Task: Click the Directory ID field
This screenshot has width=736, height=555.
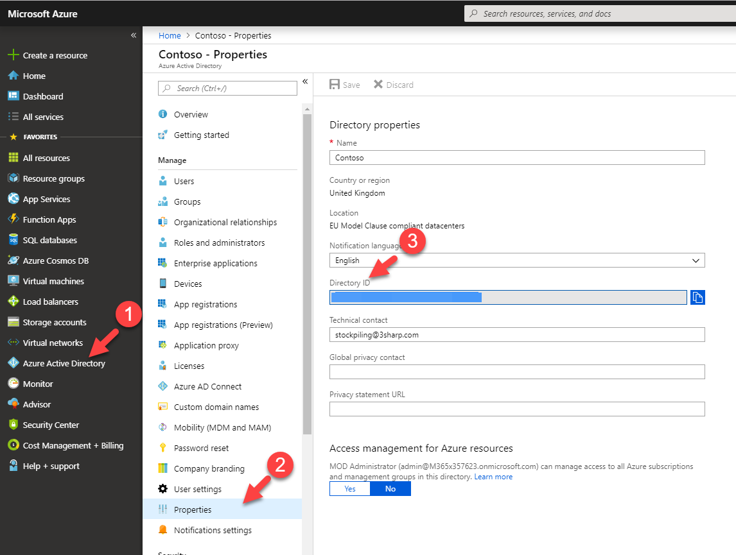Action: (x=508, y=297)
